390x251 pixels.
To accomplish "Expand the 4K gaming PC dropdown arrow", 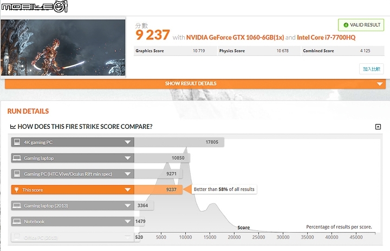I will pos(128,142).
